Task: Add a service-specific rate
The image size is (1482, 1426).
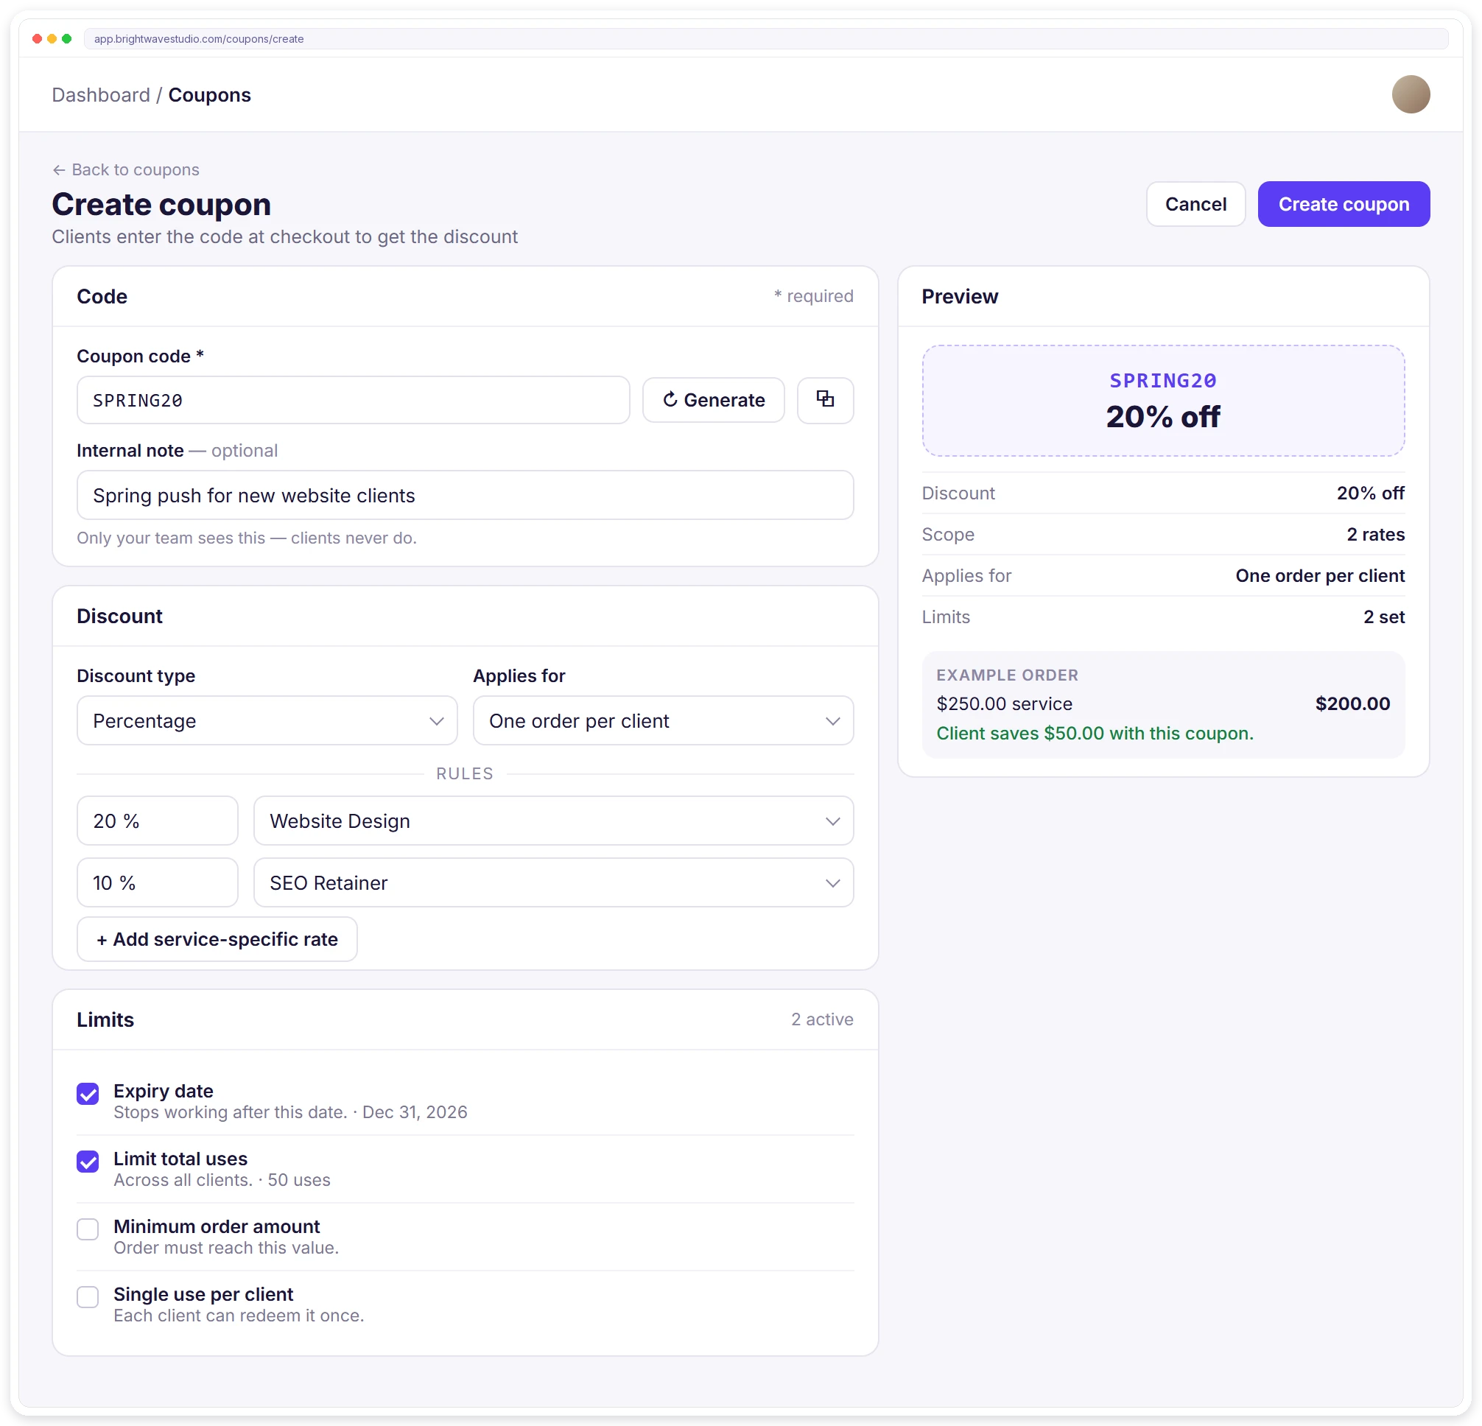Action: [x=217, y=939]
